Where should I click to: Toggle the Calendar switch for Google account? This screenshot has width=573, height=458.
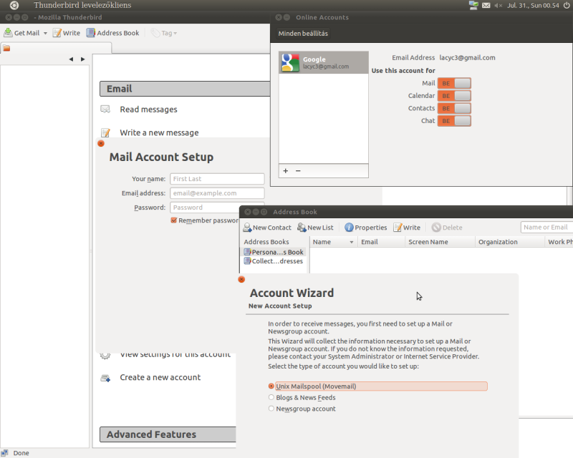pos(454,96)
